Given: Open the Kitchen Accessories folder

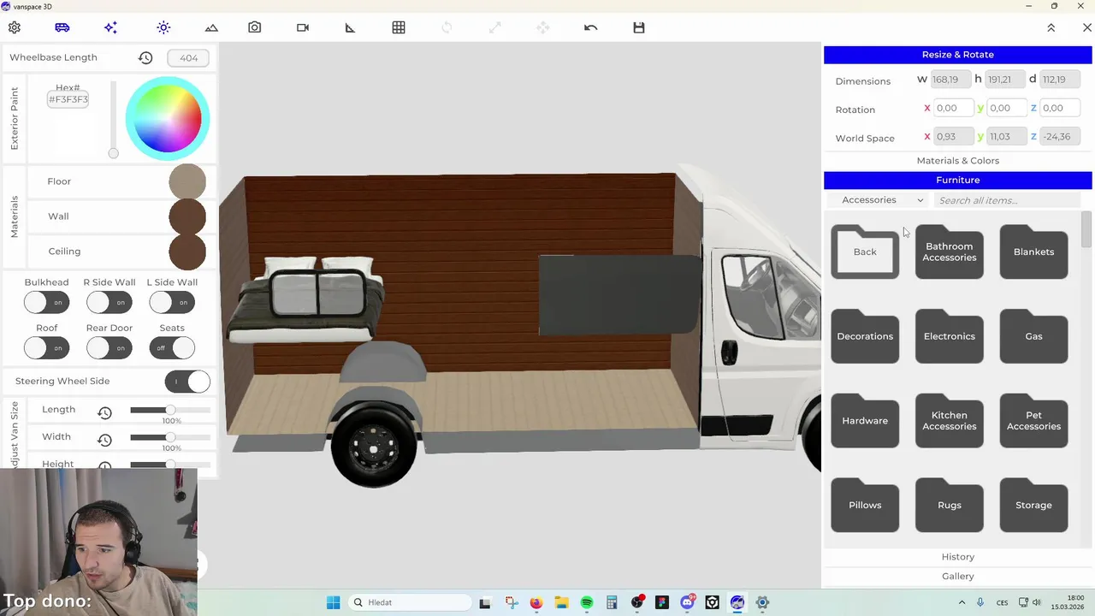Looking at the screenshot, I should coord(950,420).
